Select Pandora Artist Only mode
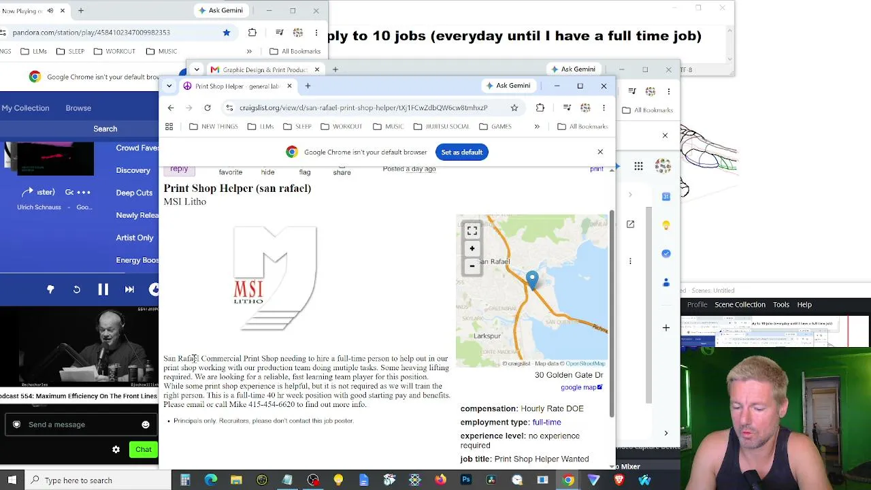Screen dimensions: 871x490 (x=135, y=238)
